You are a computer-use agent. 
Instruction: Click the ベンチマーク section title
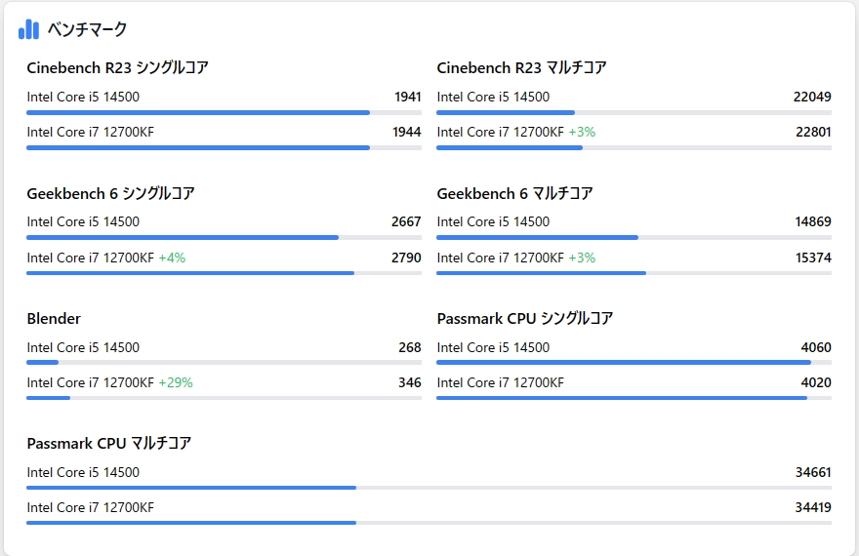coord(87,29)
